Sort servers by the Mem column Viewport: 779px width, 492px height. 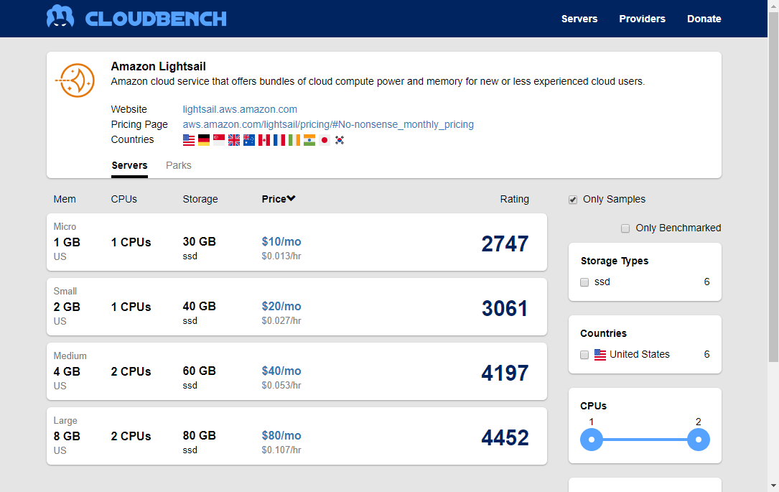(x=65, y=199)
